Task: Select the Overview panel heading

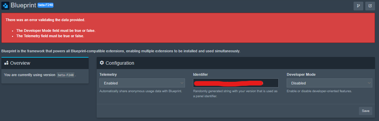Action: pos(20,63)
